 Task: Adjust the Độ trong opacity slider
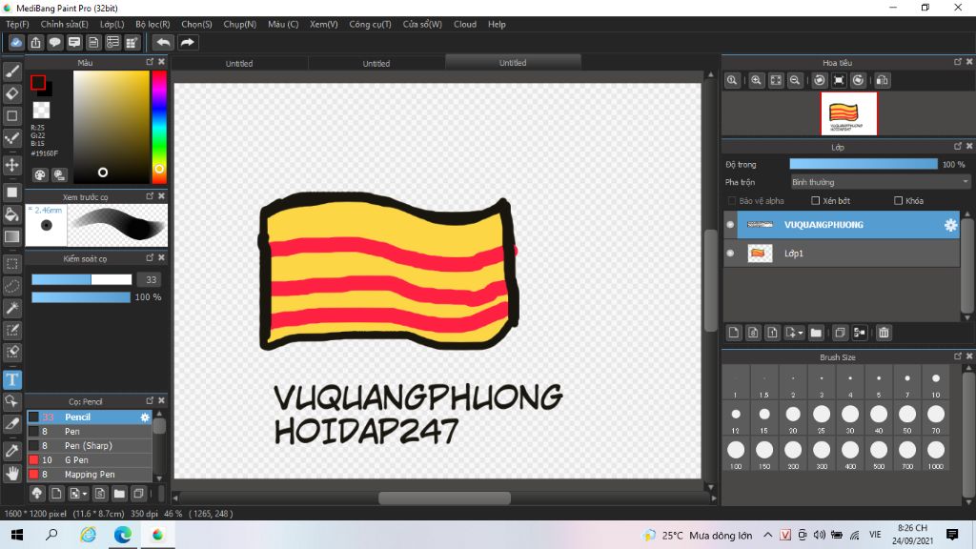tap(864, 164)
